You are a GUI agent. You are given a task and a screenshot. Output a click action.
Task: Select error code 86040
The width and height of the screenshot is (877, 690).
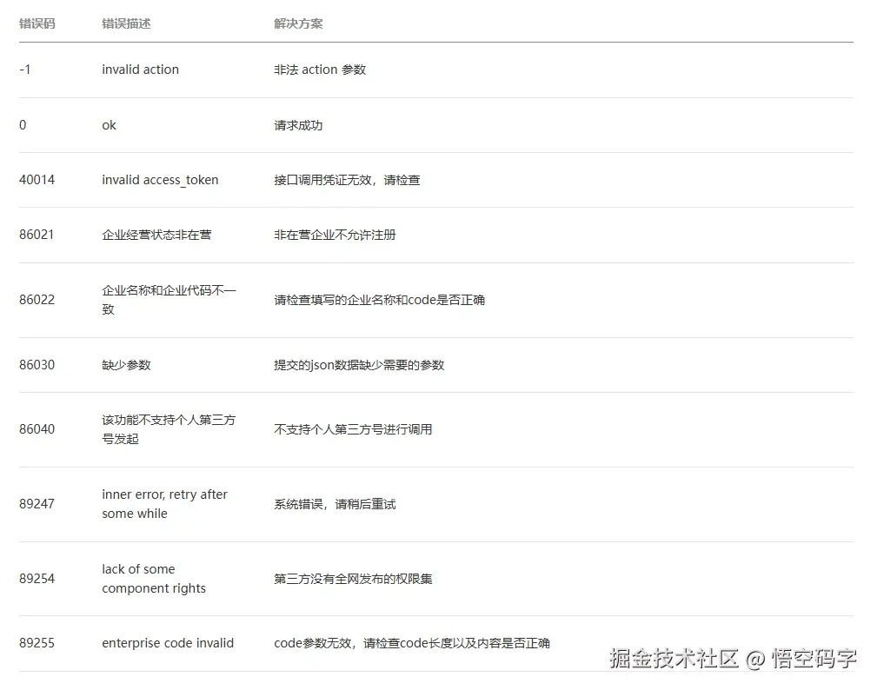(37, 429)
